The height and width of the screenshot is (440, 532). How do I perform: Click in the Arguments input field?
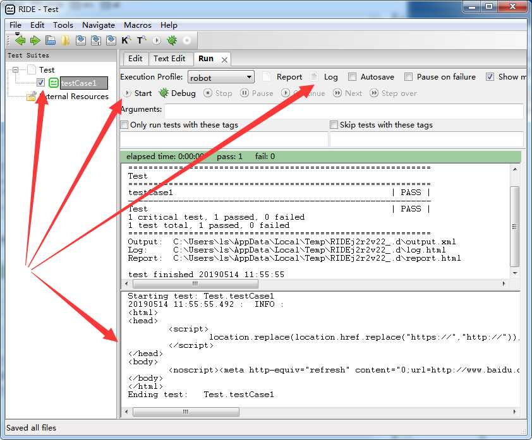344,111
